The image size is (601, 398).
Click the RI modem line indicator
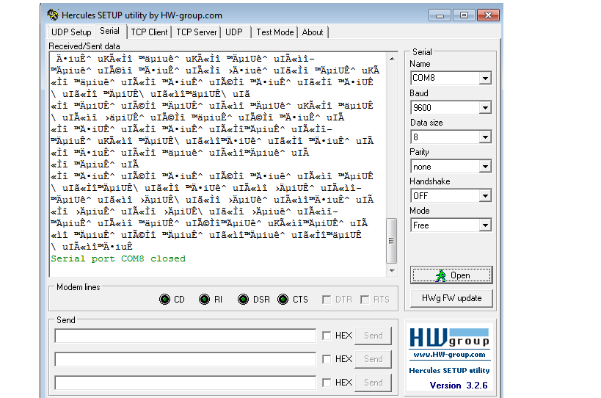coord(204,299)
